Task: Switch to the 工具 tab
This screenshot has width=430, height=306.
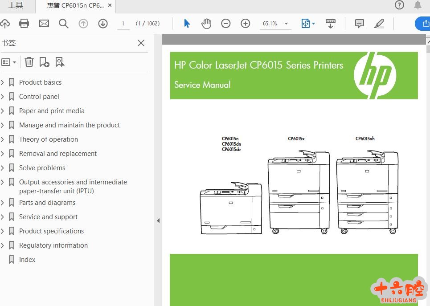Action: [16, 5]
